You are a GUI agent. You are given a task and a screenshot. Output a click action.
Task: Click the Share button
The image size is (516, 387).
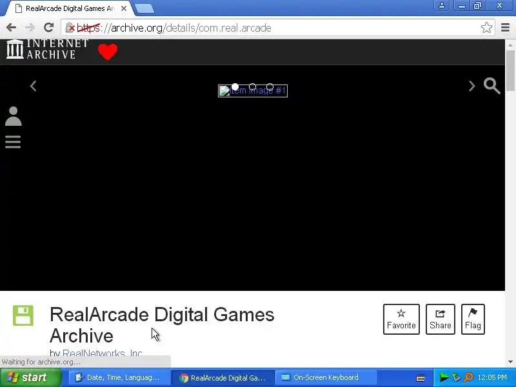tap(441, 319)
